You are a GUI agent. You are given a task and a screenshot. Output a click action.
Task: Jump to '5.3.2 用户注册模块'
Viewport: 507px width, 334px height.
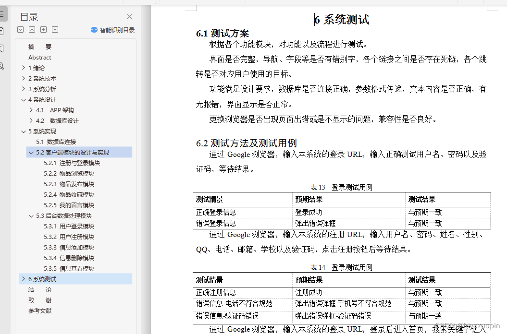69,237
